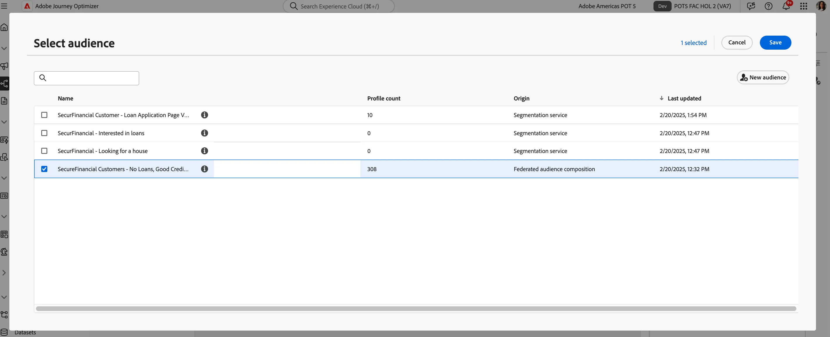Click the audience search input field
The height and width of the screenshot is (337, 830).
point(86,78)
